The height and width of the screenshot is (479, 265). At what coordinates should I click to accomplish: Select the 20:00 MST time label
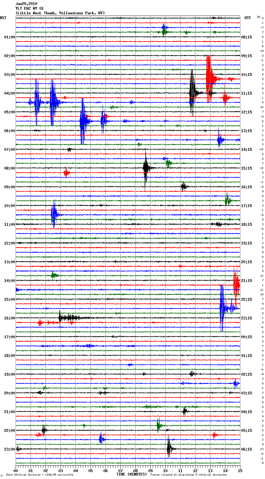coord(9,393)
